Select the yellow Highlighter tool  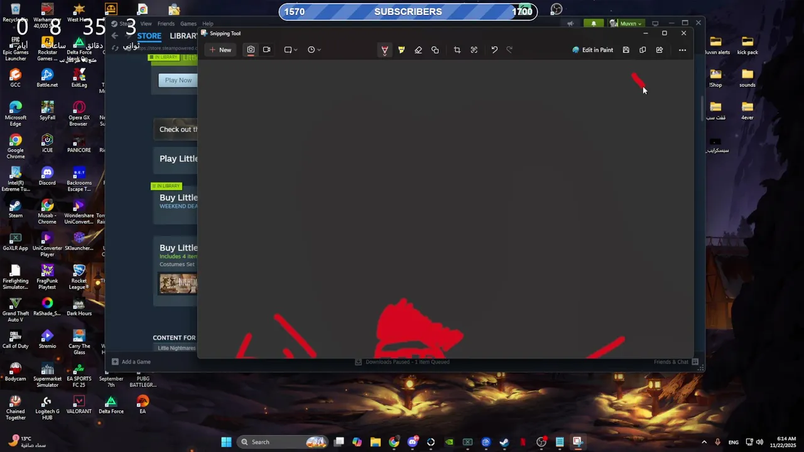pyautogui.click(x=401, y=50)
